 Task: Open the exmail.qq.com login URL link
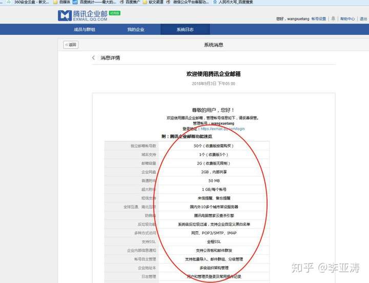point(222,129)
